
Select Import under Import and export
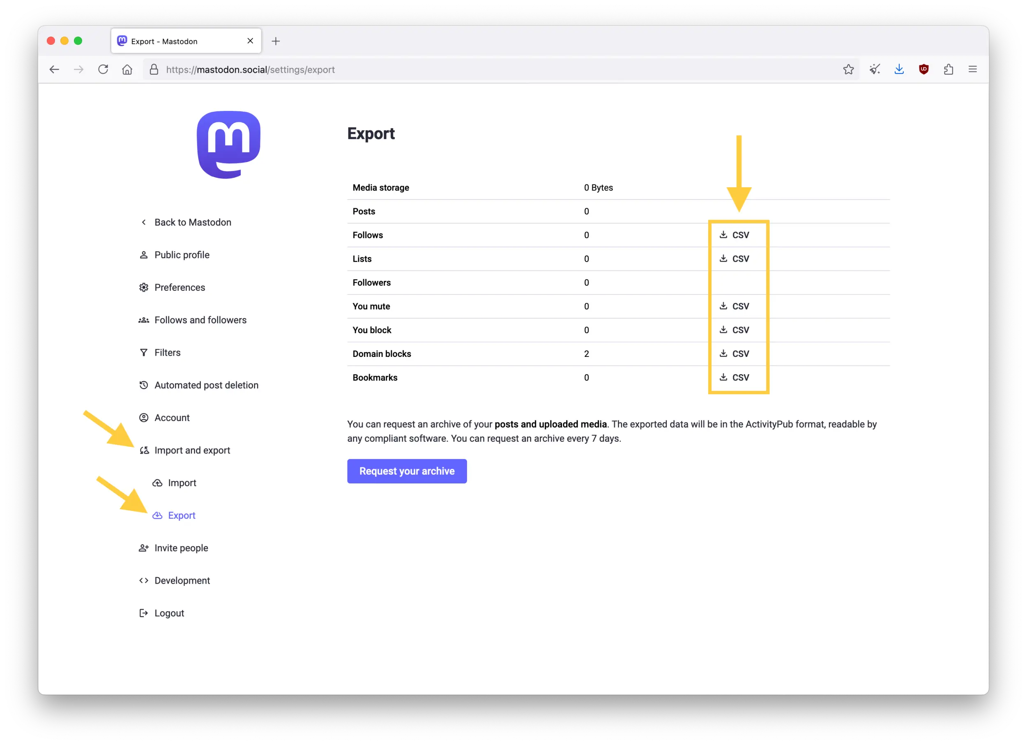[182, 483]
